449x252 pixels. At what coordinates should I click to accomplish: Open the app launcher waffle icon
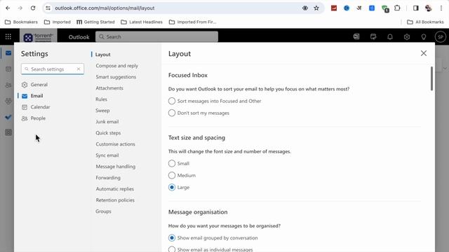tap(8, 36)
